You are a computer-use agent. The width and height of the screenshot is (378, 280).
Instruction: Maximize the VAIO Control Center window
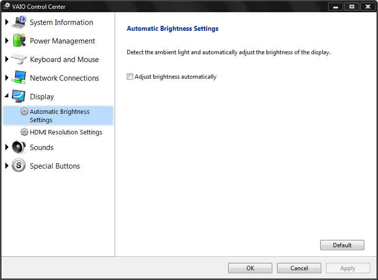pyautogui.click(x=352, y=6)
